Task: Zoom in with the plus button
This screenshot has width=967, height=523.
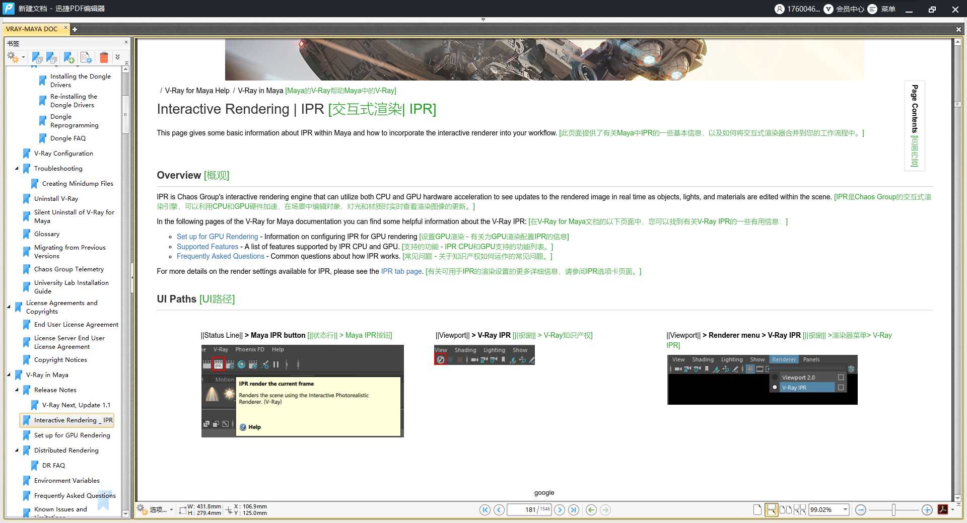Action: pyautogui.click(x=927, y=510)
